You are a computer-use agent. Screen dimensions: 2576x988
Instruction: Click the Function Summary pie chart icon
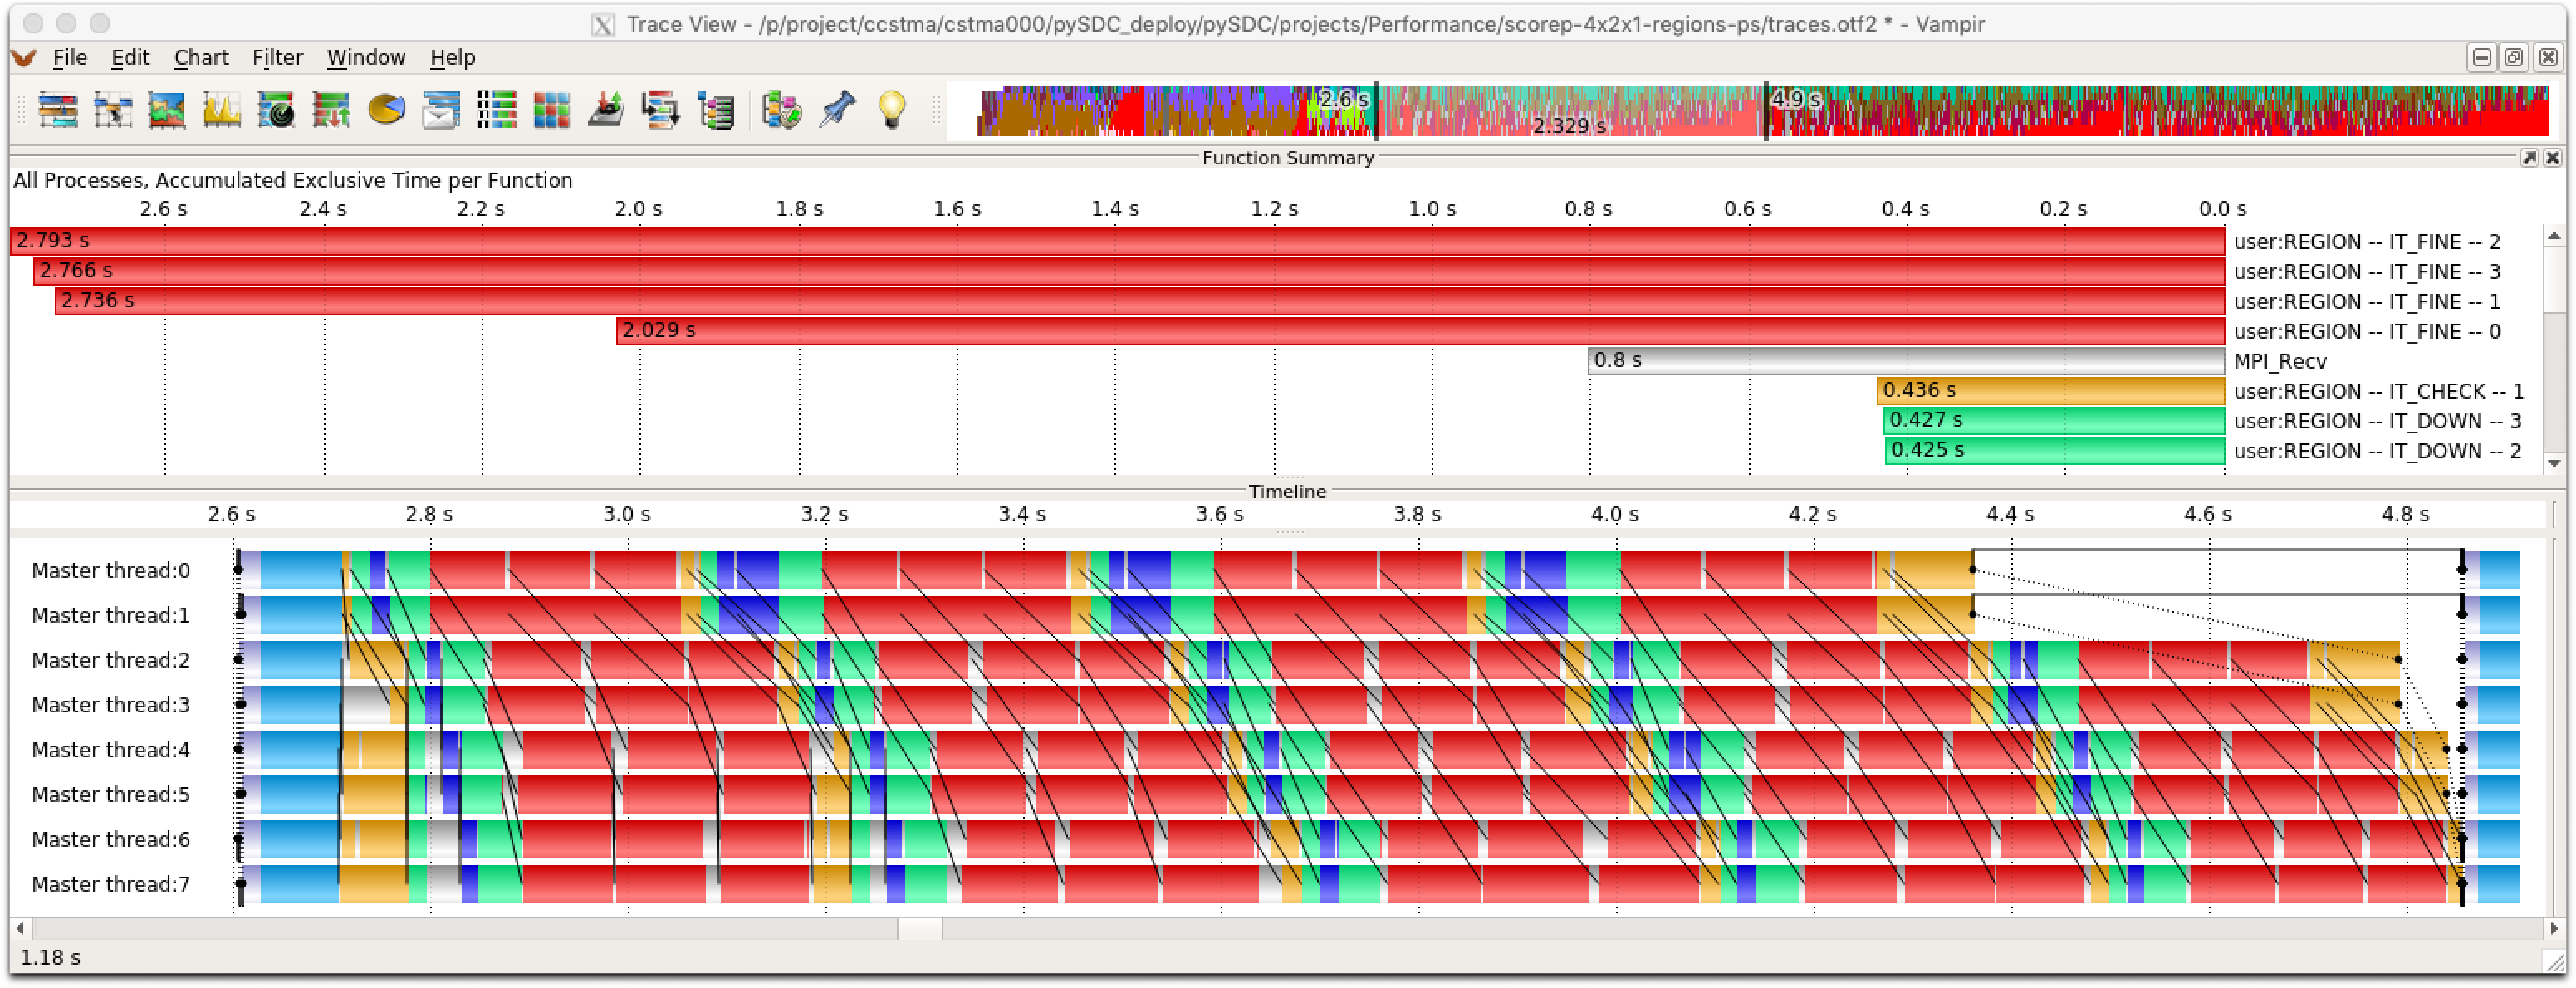386,108
